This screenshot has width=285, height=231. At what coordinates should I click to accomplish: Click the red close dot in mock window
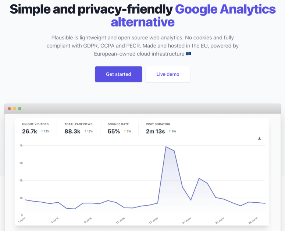pos(9,109)
